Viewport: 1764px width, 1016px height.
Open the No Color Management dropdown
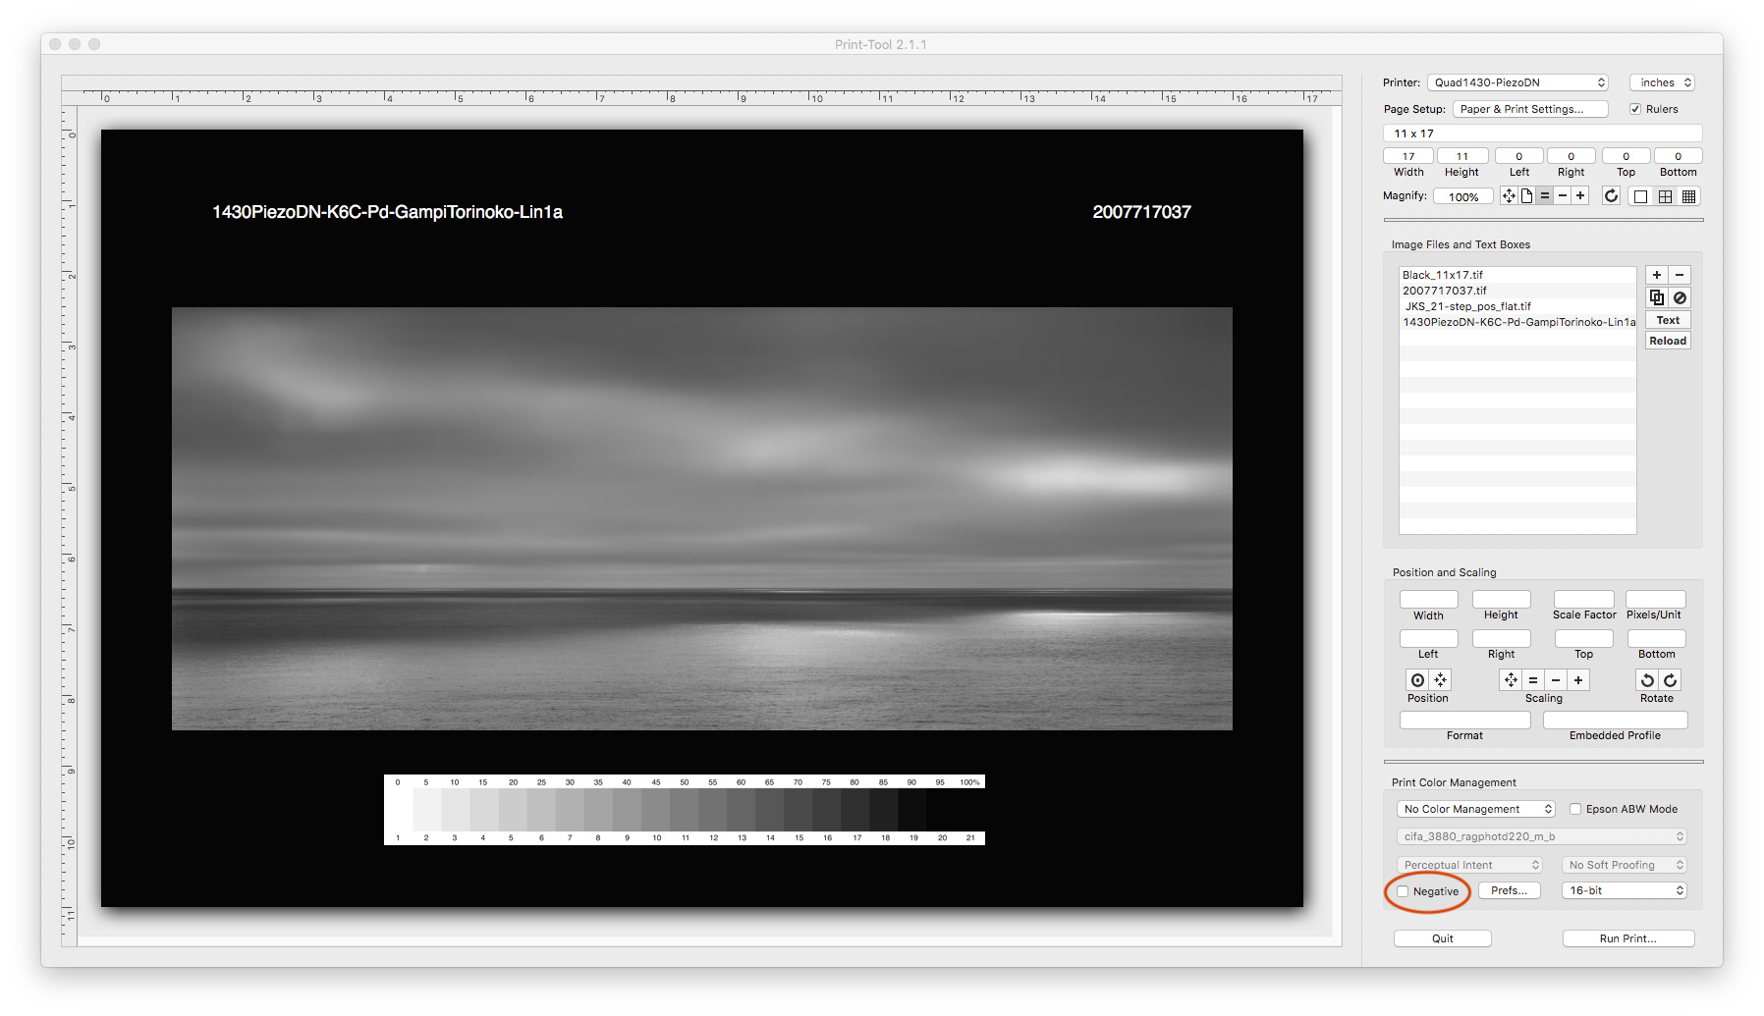pyautogui.click(x=1475, y=809)
